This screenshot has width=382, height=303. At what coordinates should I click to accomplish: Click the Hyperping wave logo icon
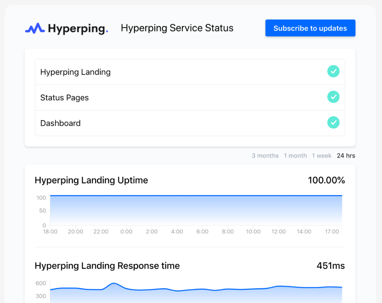coord(35,28)
